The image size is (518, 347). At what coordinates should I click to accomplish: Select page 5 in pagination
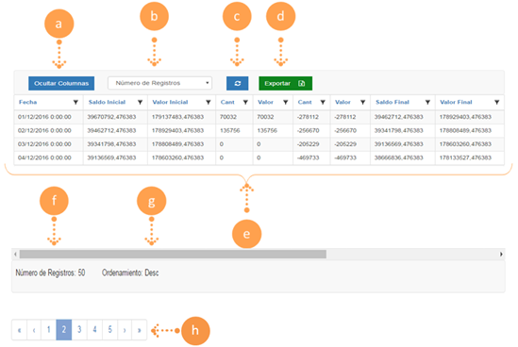(x=110, y=329)
